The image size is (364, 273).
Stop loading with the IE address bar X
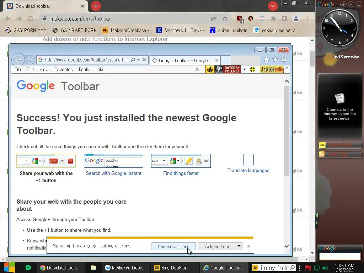(144, 60)
